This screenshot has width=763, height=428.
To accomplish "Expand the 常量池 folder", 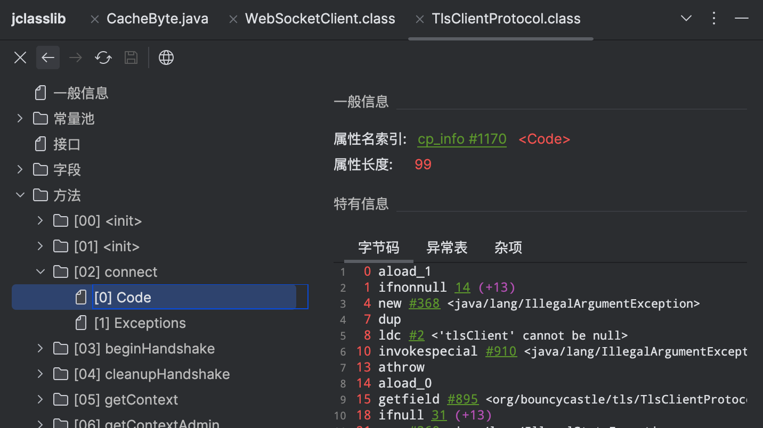I will 20,118.
